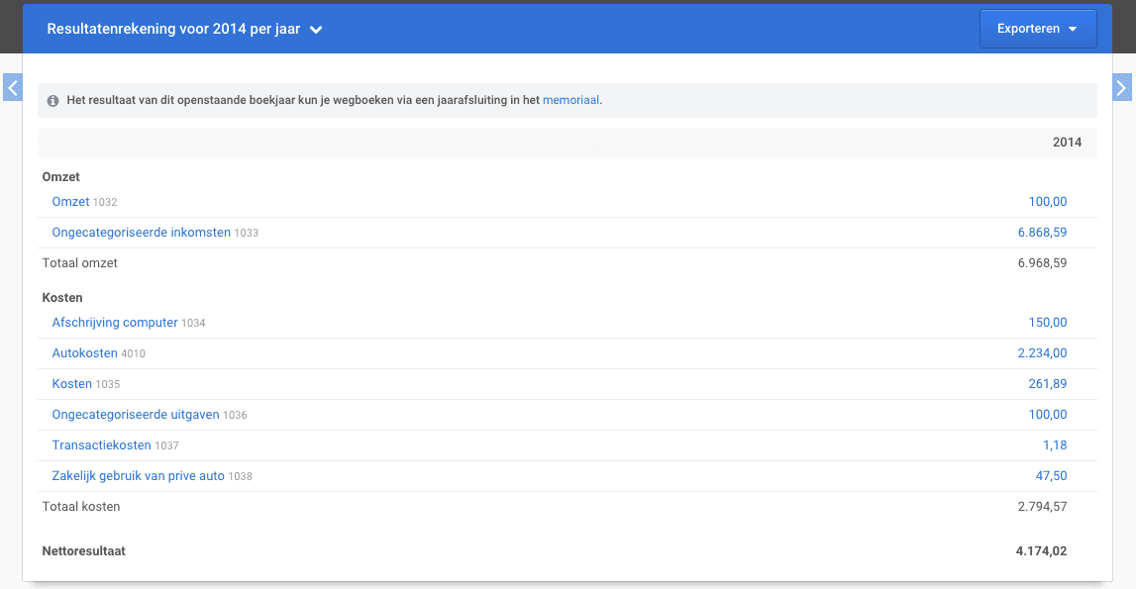Click the 2.234,00 Autokosten amount

1042,353
